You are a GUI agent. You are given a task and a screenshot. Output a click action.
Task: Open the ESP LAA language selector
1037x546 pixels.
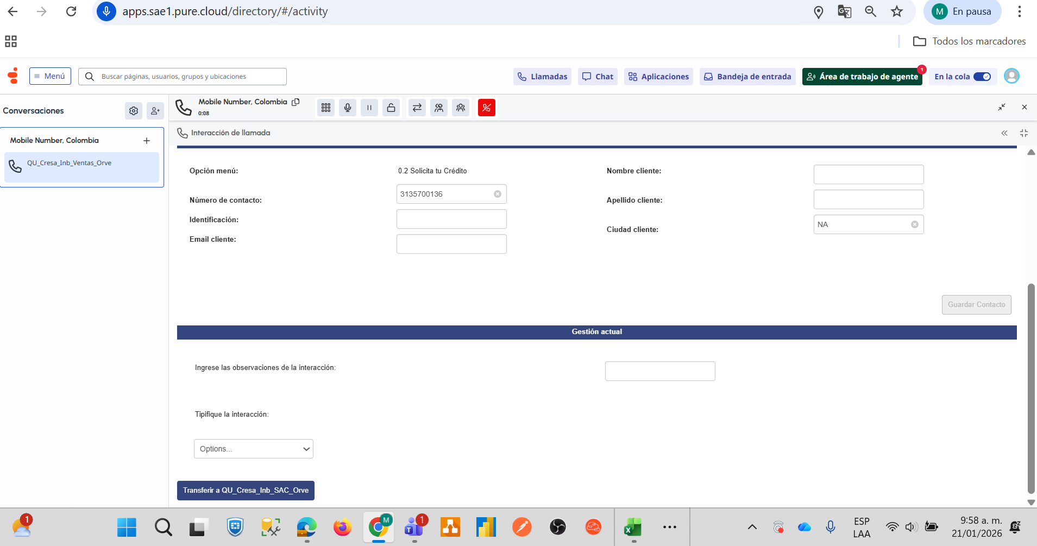[862, 528]
